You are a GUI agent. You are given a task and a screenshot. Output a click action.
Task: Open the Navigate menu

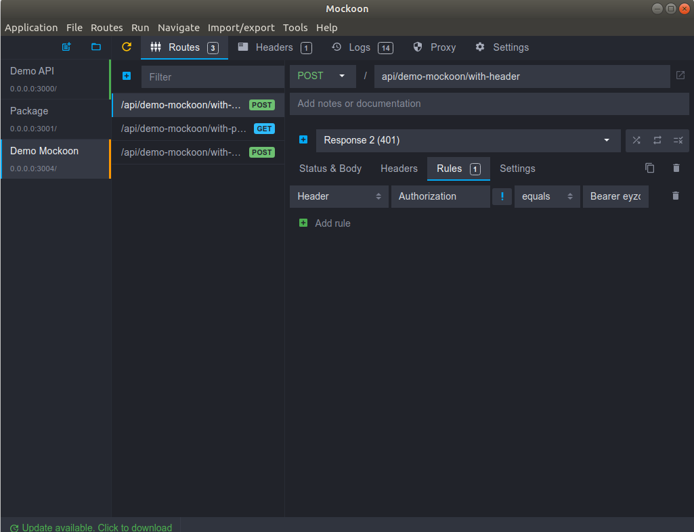[x=178, y=28]
